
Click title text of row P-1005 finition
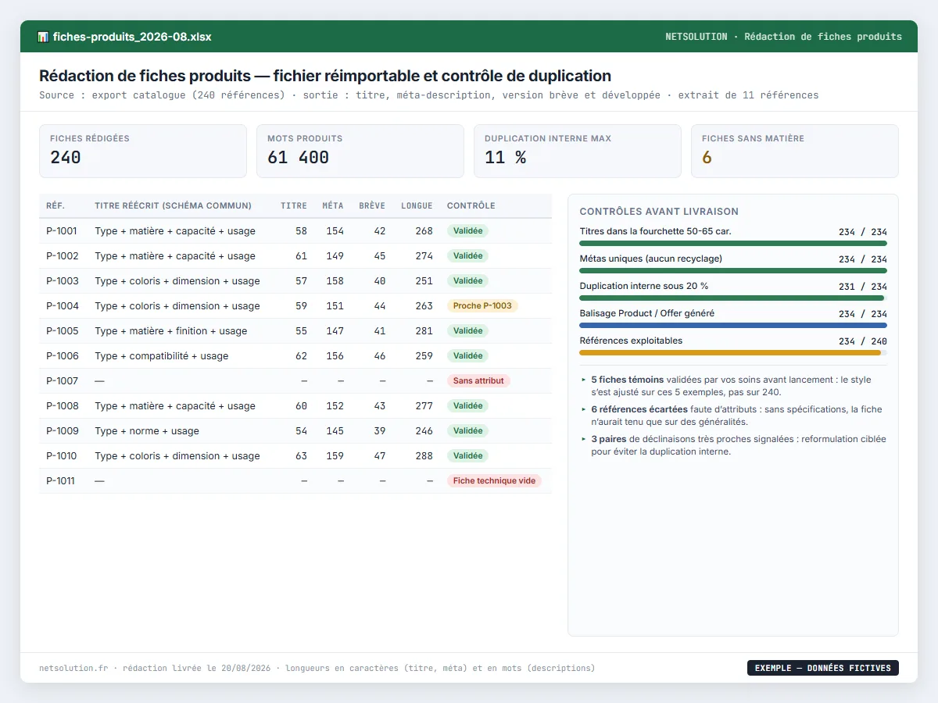(171, 331)
